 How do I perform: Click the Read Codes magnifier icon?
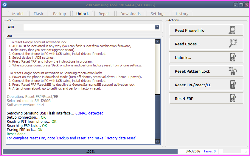coord(233,43)
